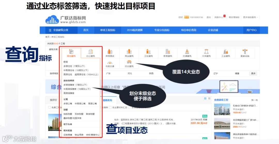Select the 交通建筑 traffic cone icon
The image size is (279, 144).
pyautogui.click(x=187, y=52)
